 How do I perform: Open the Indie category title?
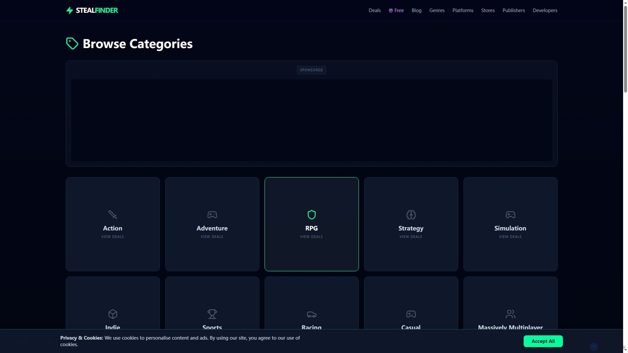coord(113,327)
